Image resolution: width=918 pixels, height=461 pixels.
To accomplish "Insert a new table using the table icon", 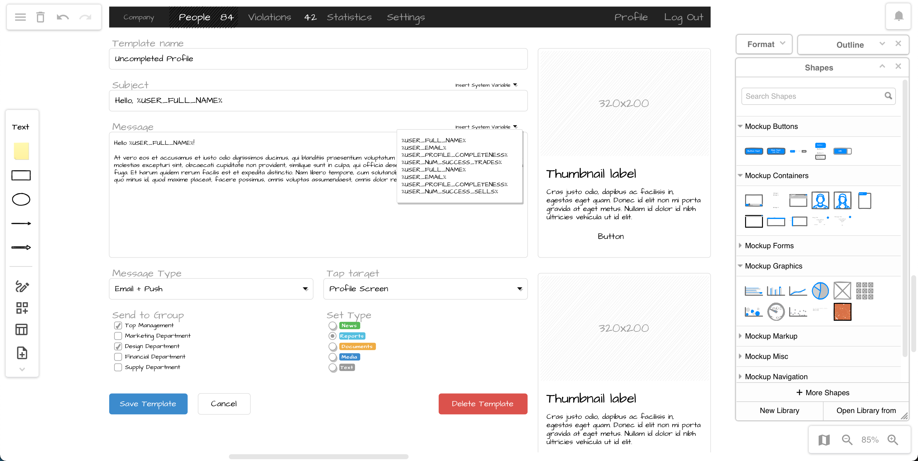I will point(21,329).
